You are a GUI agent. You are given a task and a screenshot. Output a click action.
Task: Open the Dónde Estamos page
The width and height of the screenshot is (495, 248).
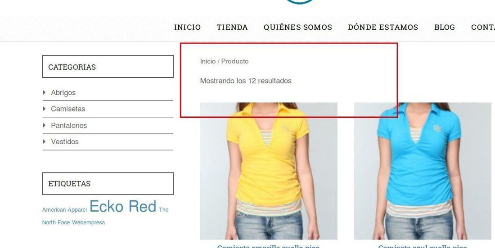point(383,27)
